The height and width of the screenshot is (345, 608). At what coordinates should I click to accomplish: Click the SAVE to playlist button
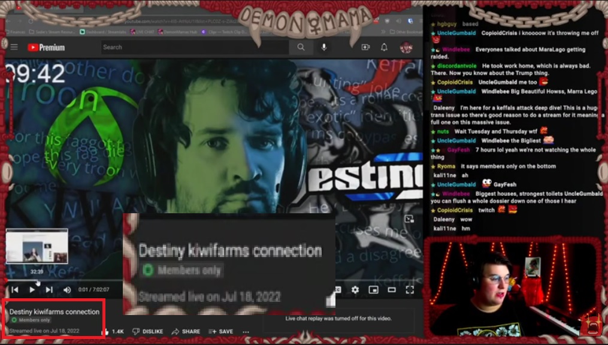tap(220, 331)
